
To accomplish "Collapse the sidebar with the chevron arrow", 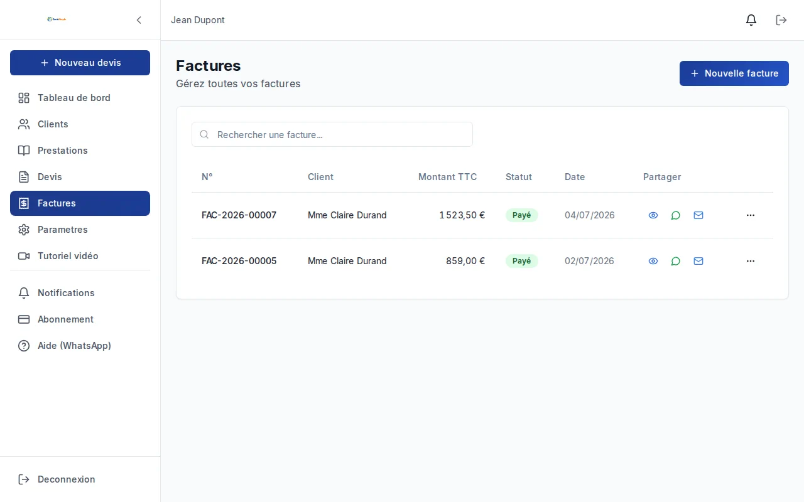I will pyautogui.click(x=139, y=20).
